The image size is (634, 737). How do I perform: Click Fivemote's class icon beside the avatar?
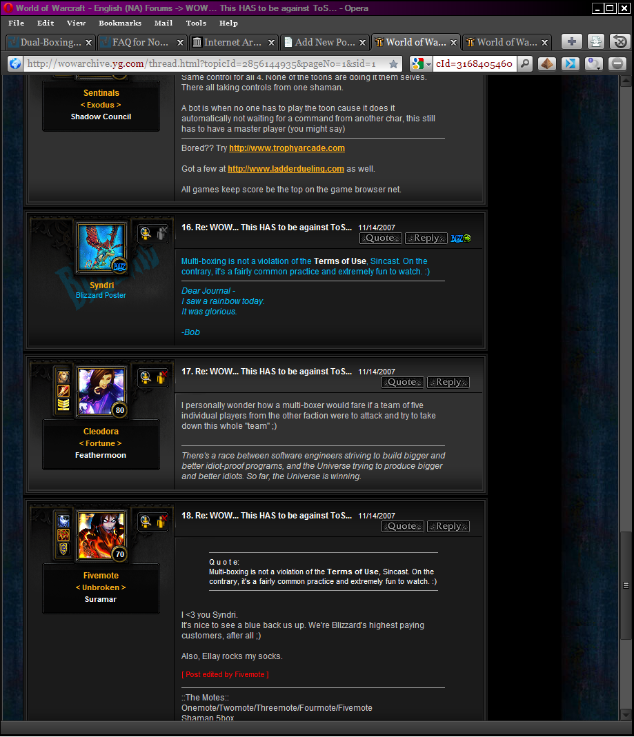pyautogui.click(x=63, y=535)
